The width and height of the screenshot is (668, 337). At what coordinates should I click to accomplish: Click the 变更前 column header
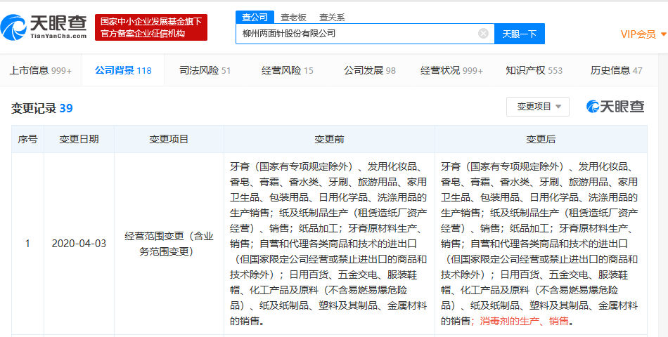pos(329,139)
